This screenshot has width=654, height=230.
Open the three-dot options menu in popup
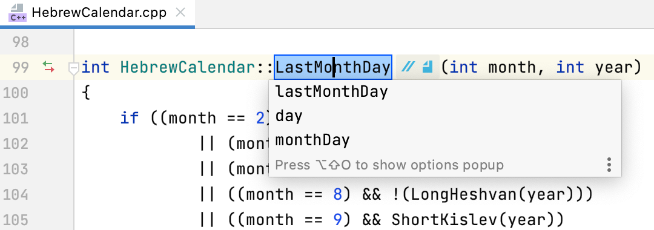coord(609,165)
